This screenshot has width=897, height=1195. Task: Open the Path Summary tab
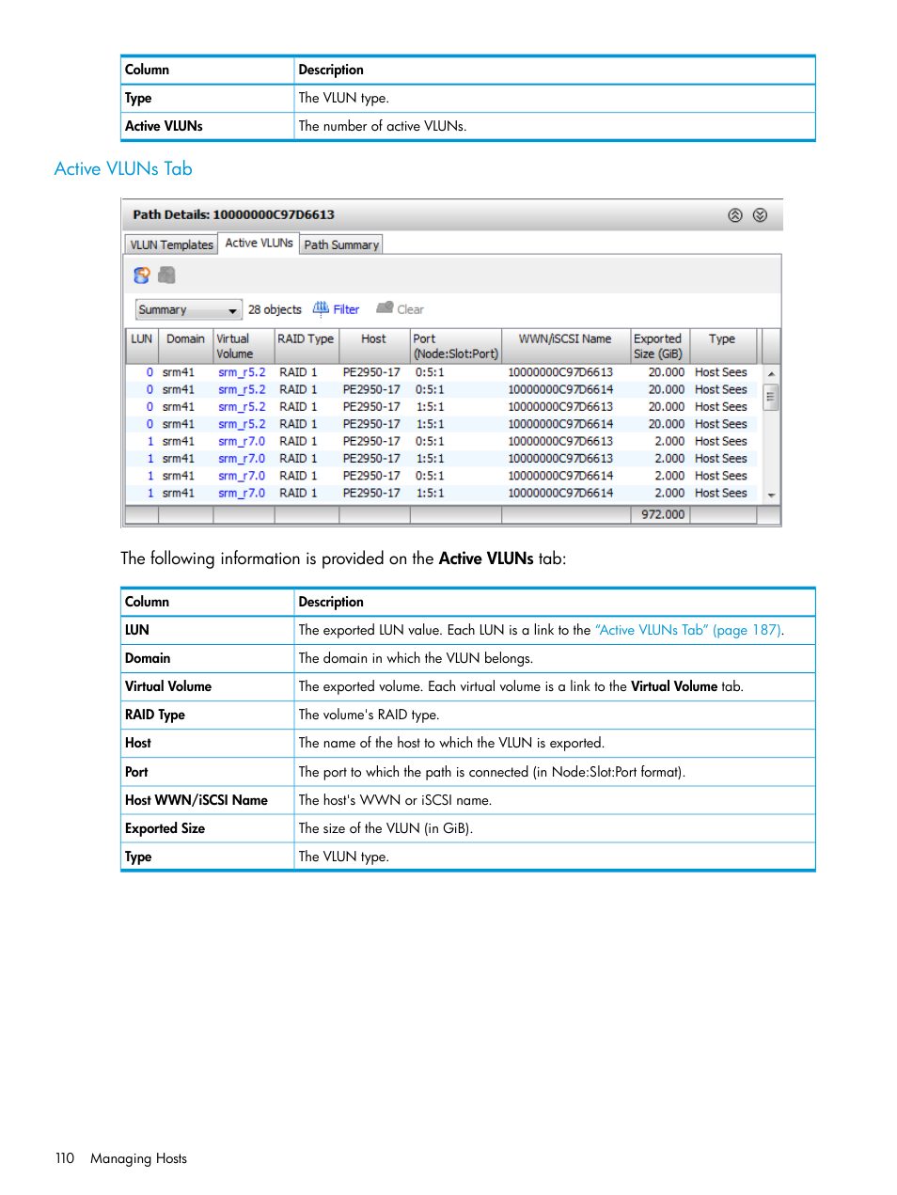341,244
